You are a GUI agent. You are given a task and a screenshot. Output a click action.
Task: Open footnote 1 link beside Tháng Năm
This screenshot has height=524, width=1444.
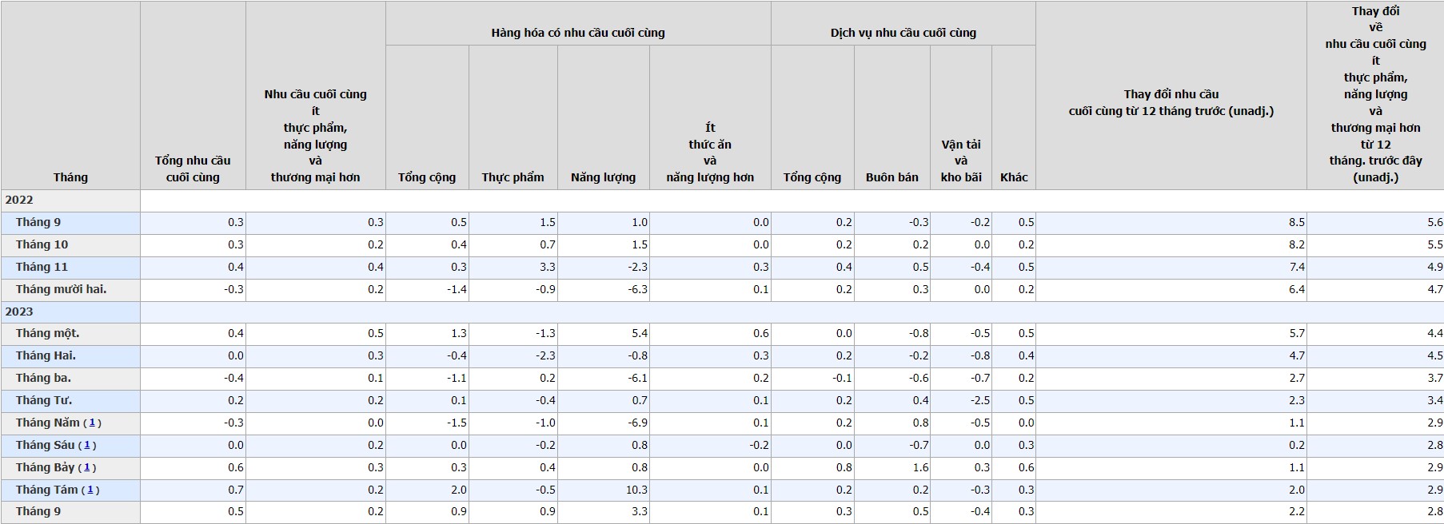[x=92, y=423]
